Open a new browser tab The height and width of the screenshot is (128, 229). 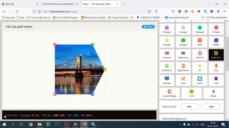coord(124,4)
